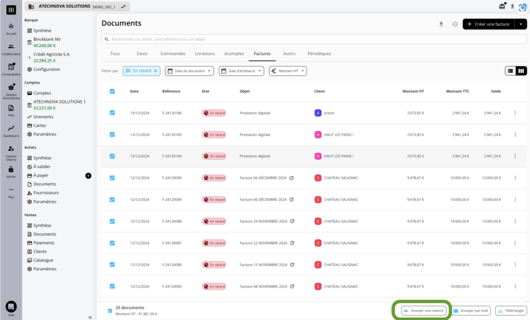The width and height of the screenshot is (530, 320).
Task: Open row actions for invoice F-24120085
Action: pos(515,286)
